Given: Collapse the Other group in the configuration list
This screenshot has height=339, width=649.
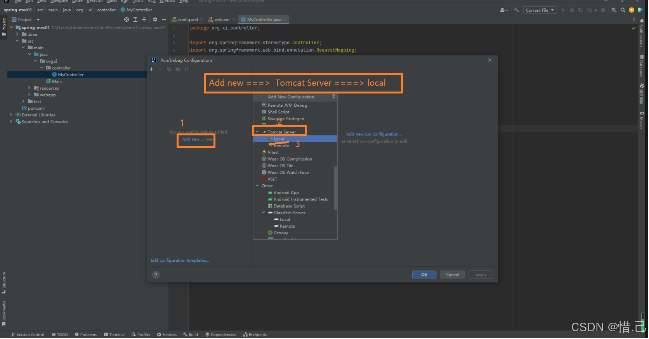Looking at the screenshot, I should pos(257,186).
